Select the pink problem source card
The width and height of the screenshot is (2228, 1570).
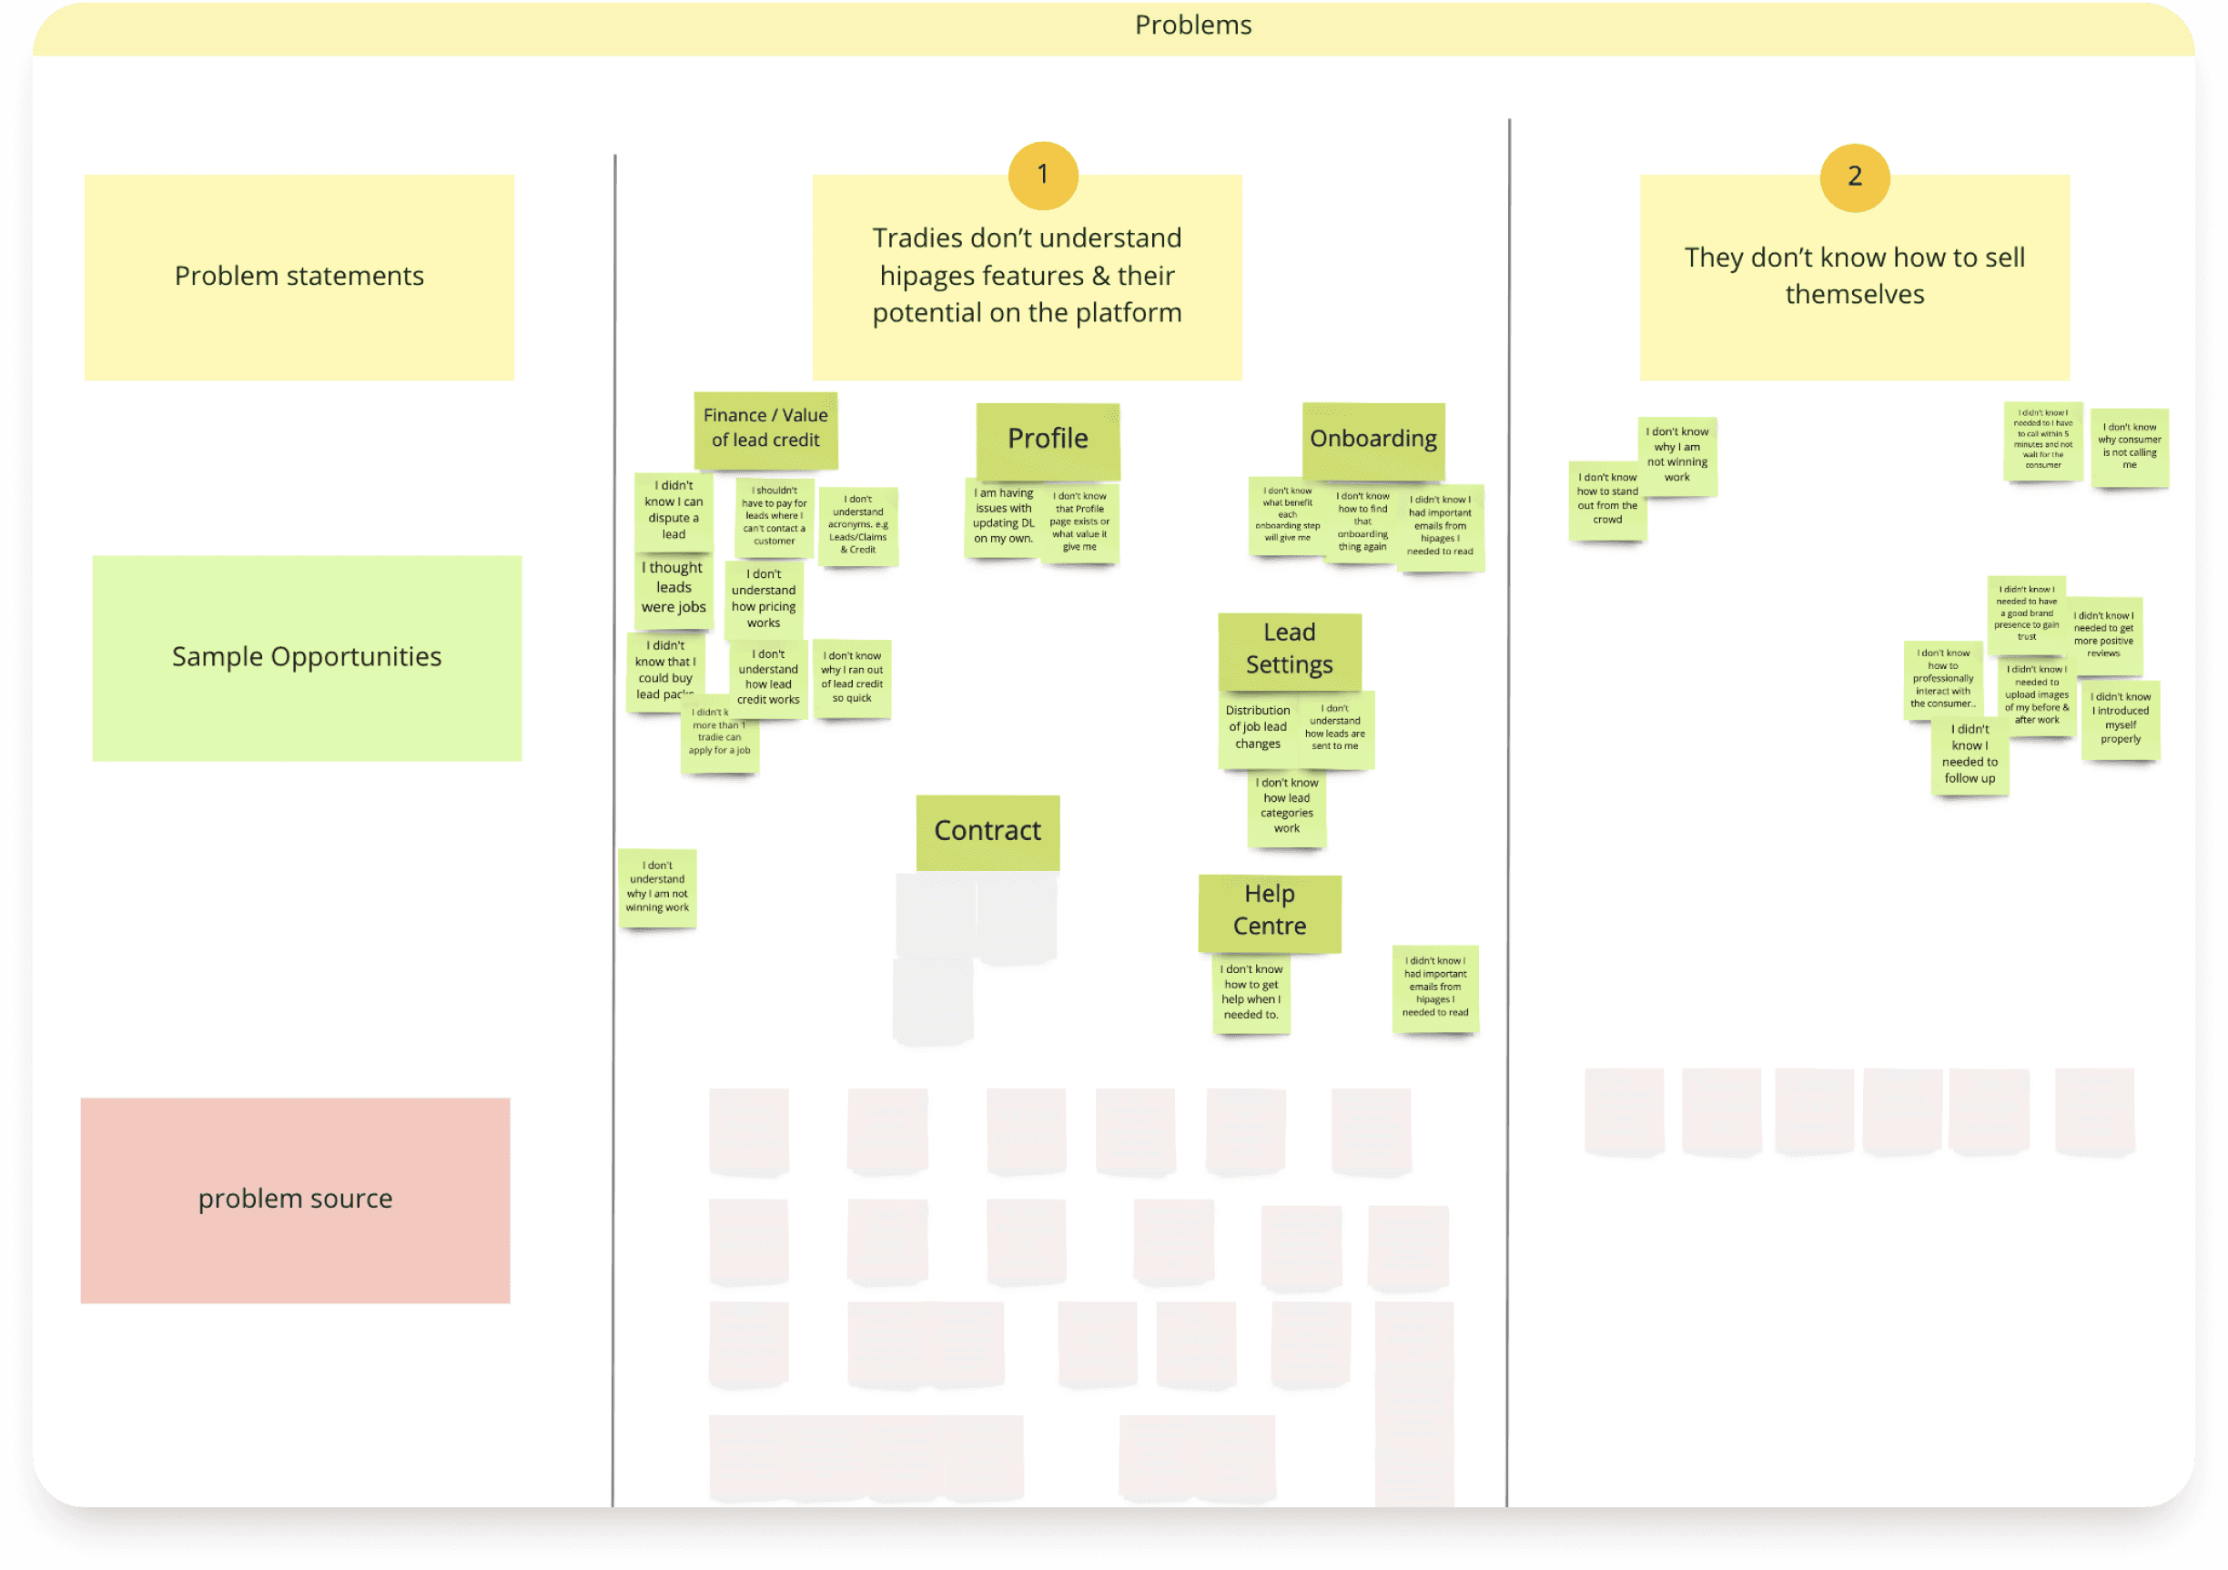(295, 1200)
